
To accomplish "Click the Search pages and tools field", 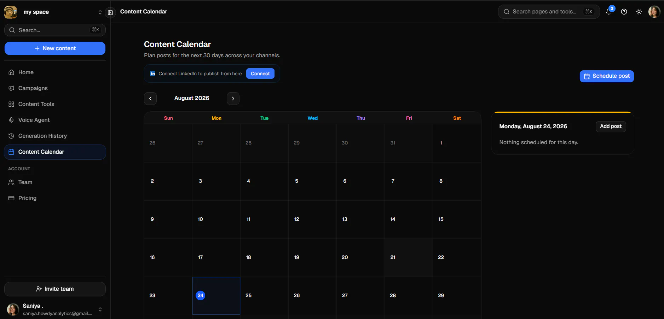I will point(549,12).
